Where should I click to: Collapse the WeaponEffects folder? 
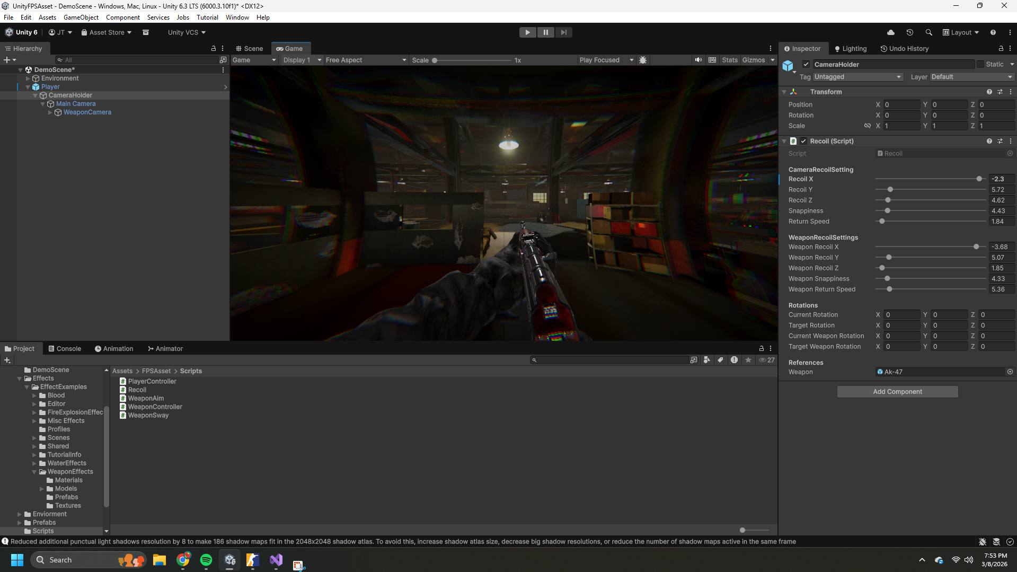34,472
